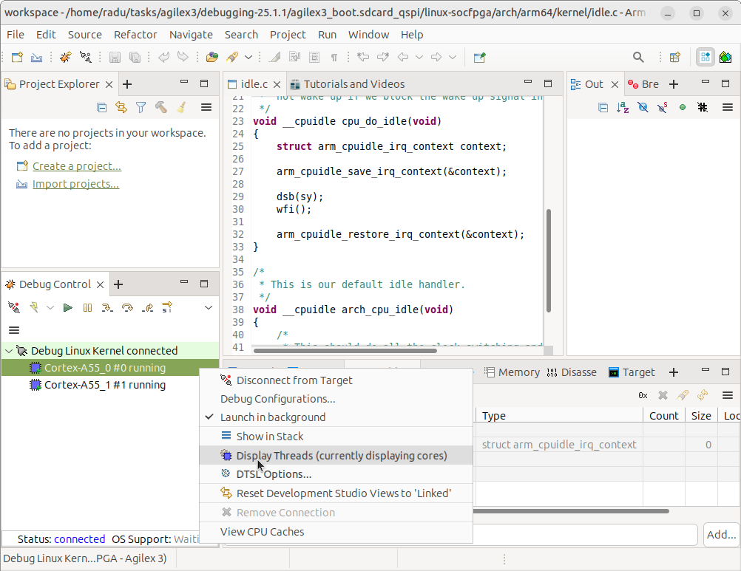Click Collapse All icon in Project Explorer
The width and height of the screenshot is (741, 571).
102,108
